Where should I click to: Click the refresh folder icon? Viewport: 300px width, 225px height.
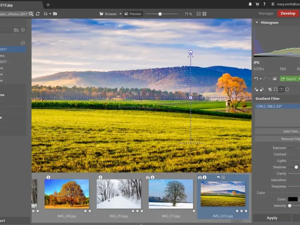pos(38,14)
